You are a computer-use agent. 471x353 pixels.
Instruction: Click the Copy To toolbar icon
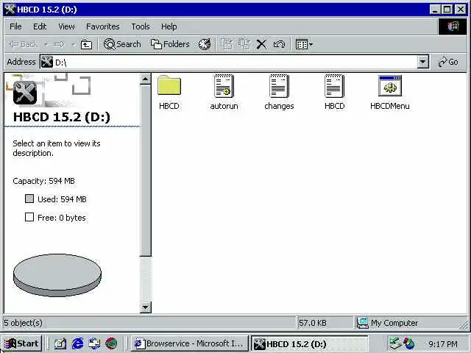[244, 44]
